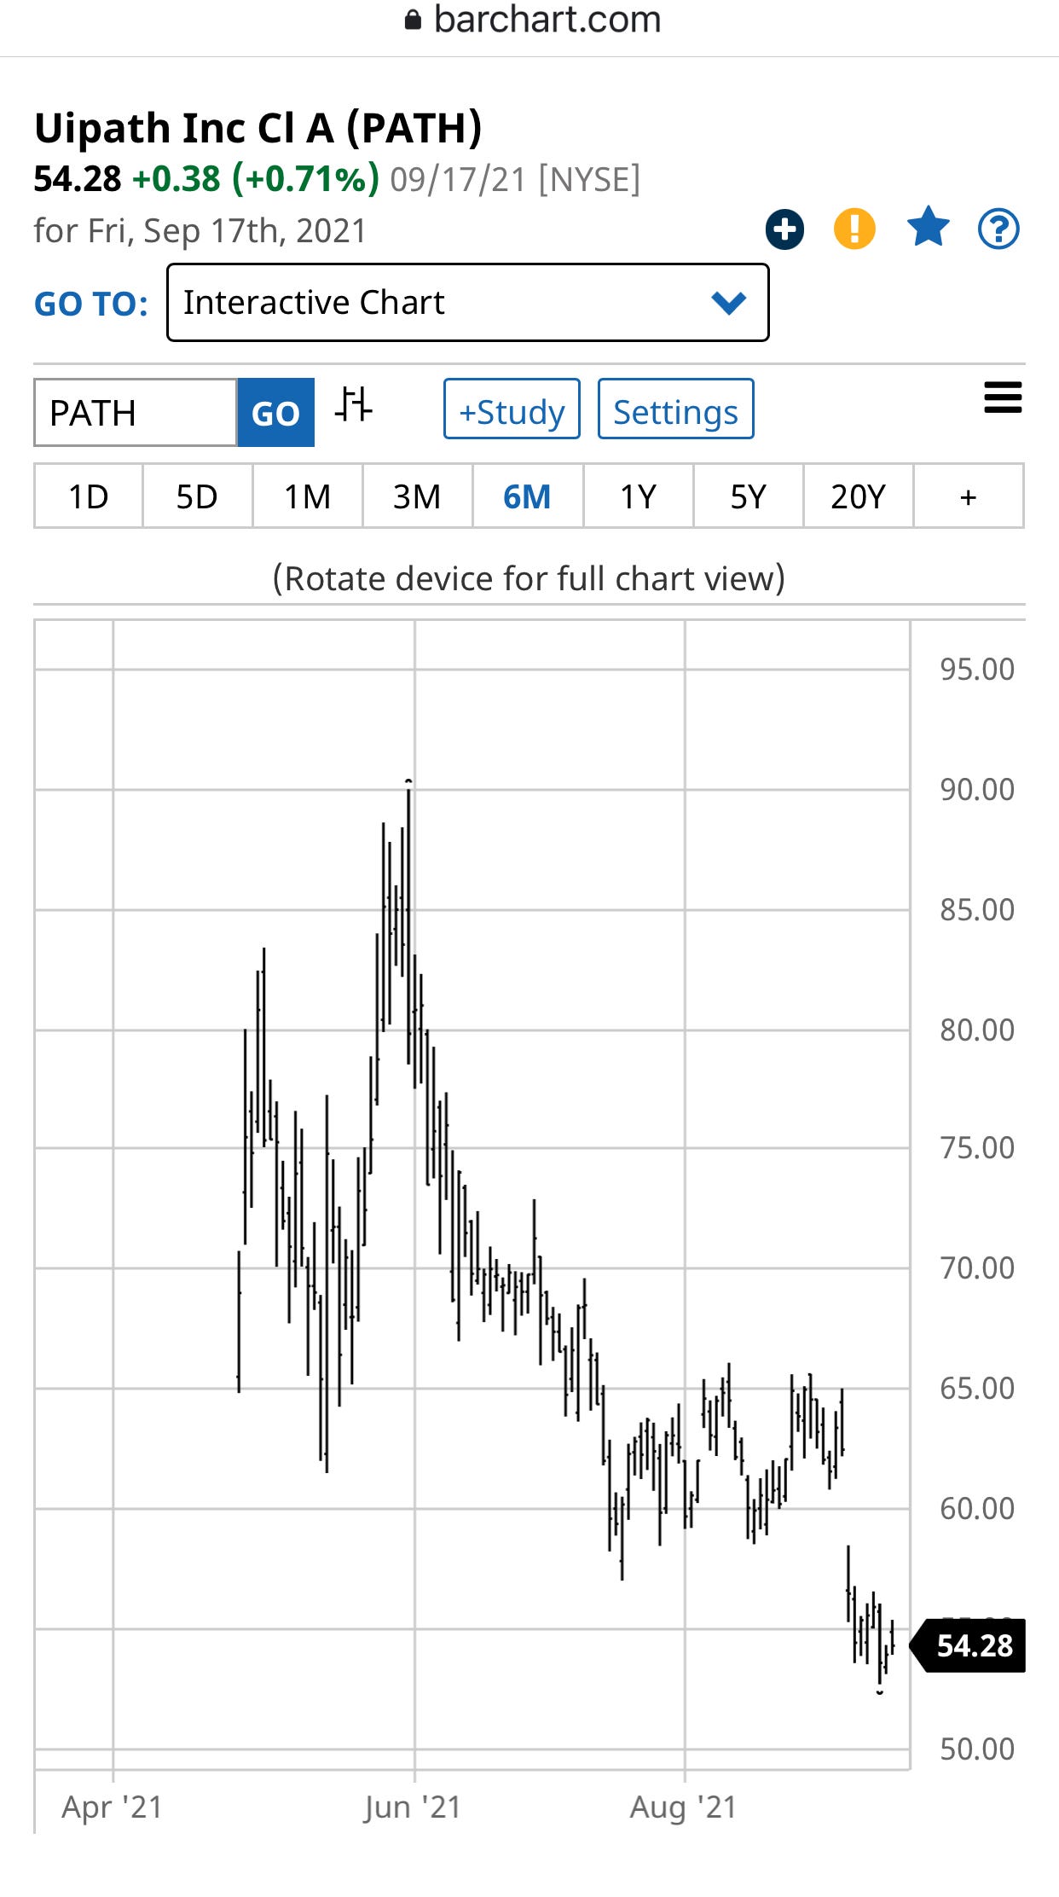
Task: Tap the bar chart type icon
Action: tap(353, 403)
